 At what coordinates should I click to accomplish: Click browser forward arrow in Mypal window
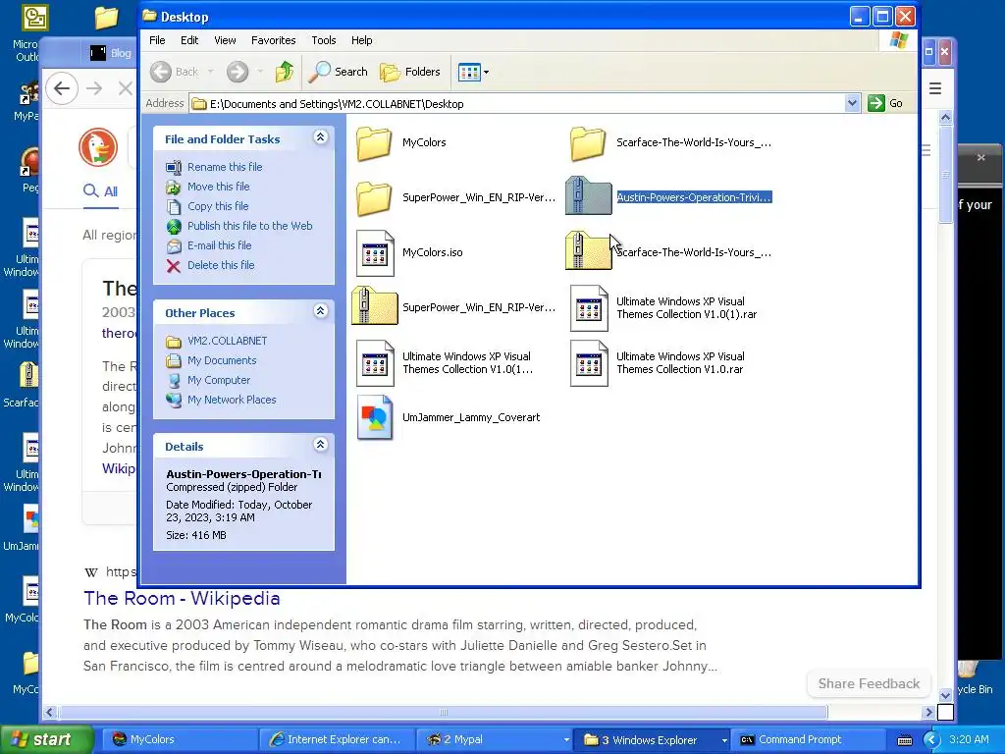pos(94,88)
